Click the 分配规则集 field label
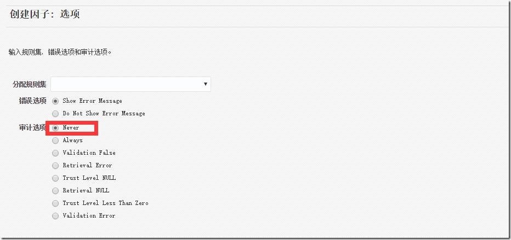The width and height of the screenshot is (511, 240). tap(29, 84)
